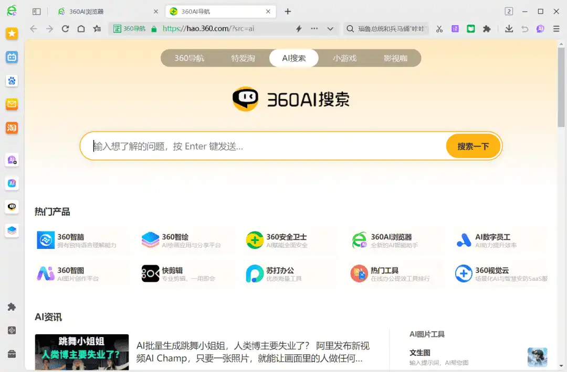Open the downloads icon
Image resolution: width=567 pixels, height=372 pixels.
[509, 29]
